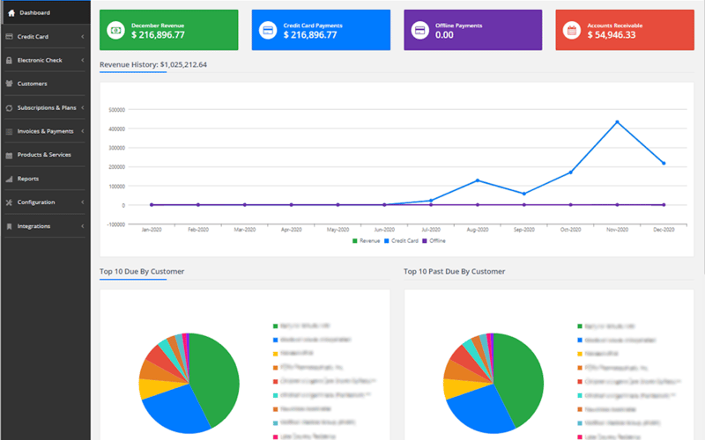Screen dimensions: 705x440
Task: Click the Accounts Receivable calendar icon
Action: 571,30
